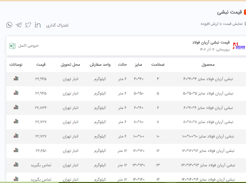Click the Arian Steel company logo
The height and width of the screenshot is (183, 246).
239,46
